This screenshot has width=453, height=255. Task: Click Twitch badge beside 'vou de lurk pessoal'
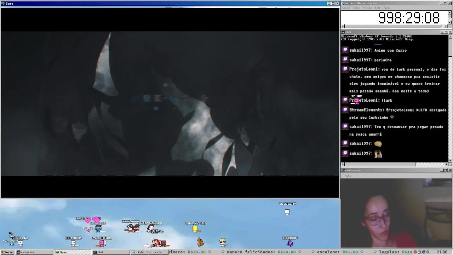pyautogui.click(x=345, y=69)
